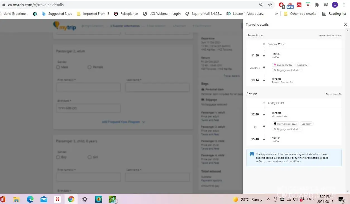This screenshot has width=350, height=204.
Task: Open the Rejseplanen bookmark
Action: [x=126, y=13]
